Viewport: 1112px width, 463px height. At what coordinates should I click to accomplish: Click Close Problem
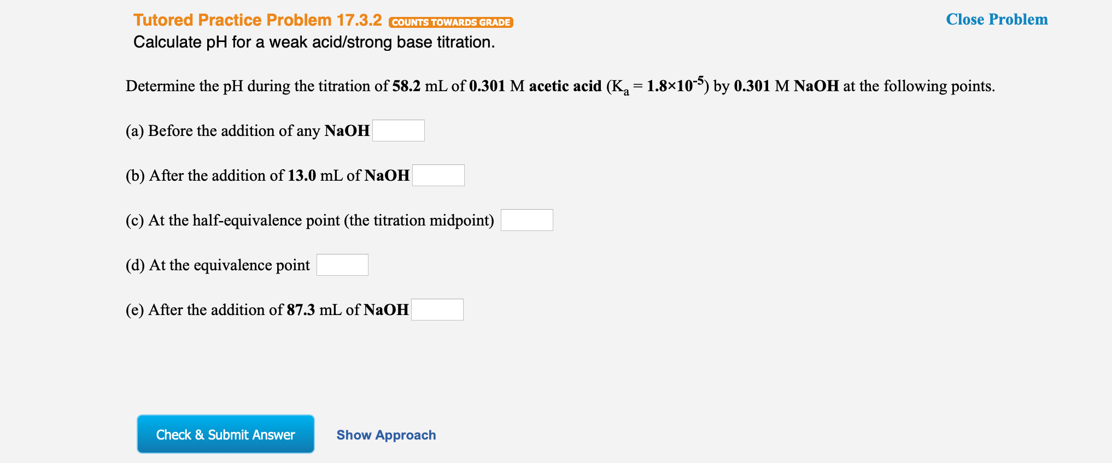(996, 20)
